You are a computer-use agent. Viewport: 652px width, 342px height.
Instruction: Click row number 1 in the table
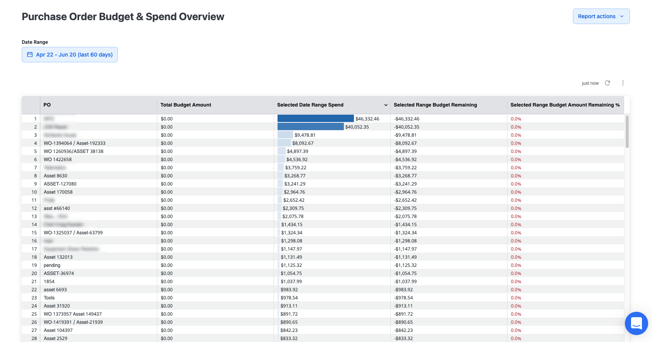coord(35,119)
